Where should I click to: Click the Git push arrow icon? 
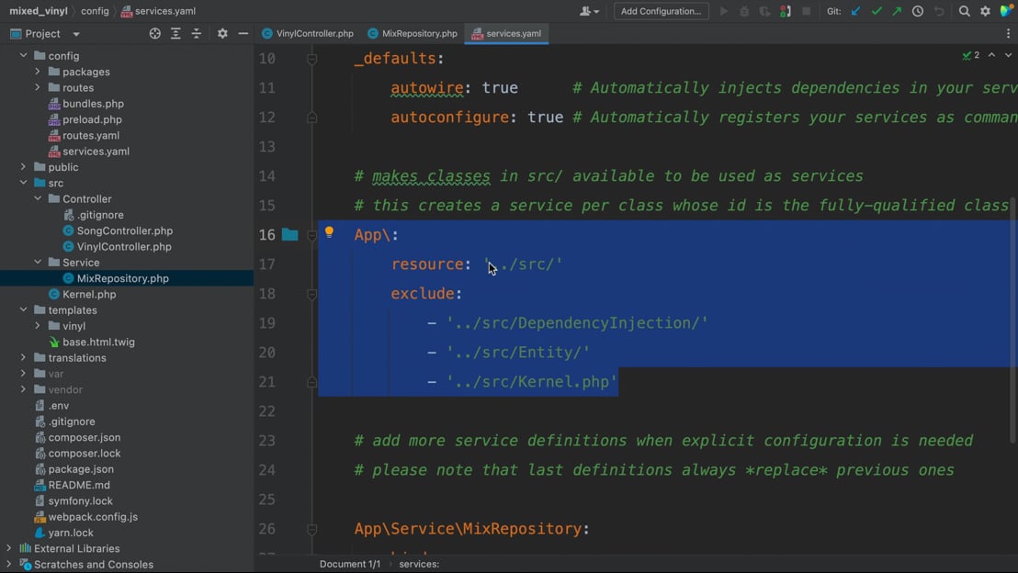click(897, 11)
